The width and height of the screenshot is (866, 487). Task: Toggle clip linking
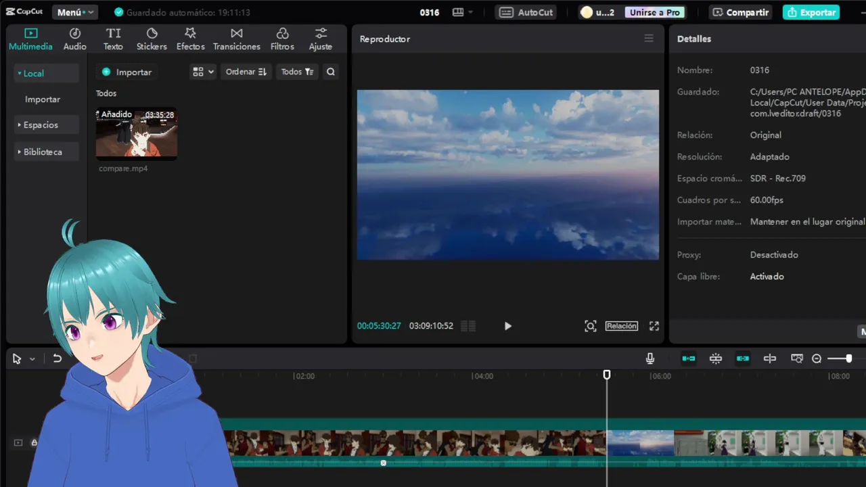[743, 358]
